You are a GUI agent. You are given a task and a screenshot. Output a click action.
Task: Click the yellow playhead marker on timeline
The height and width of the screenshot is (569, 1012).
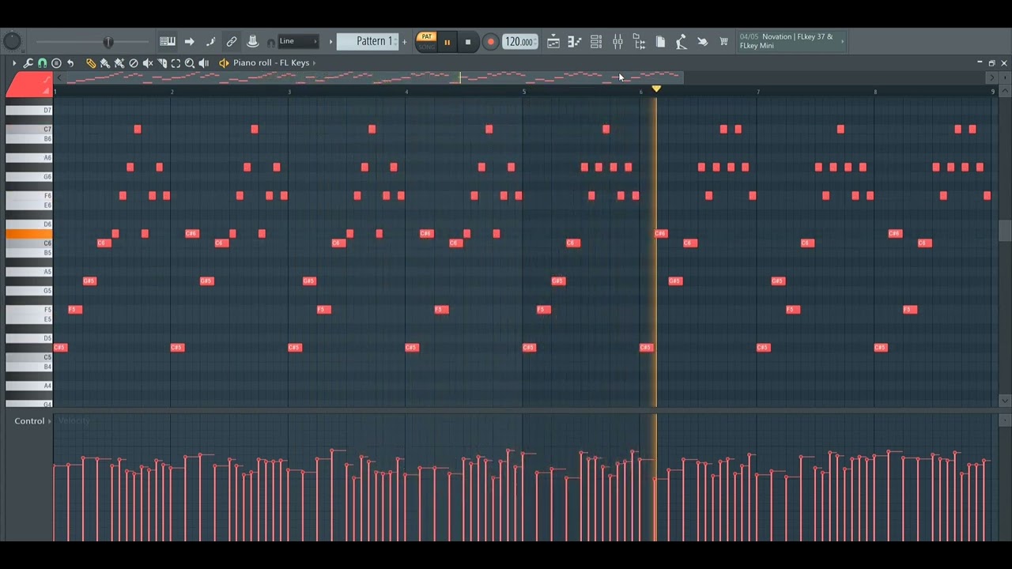(656, 89)
